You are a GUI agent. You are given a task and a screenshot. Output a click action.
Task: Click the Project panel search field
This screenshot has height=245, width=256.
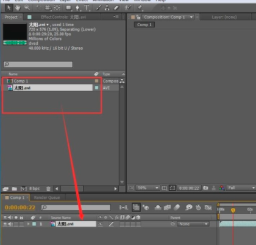click(38, 64)
